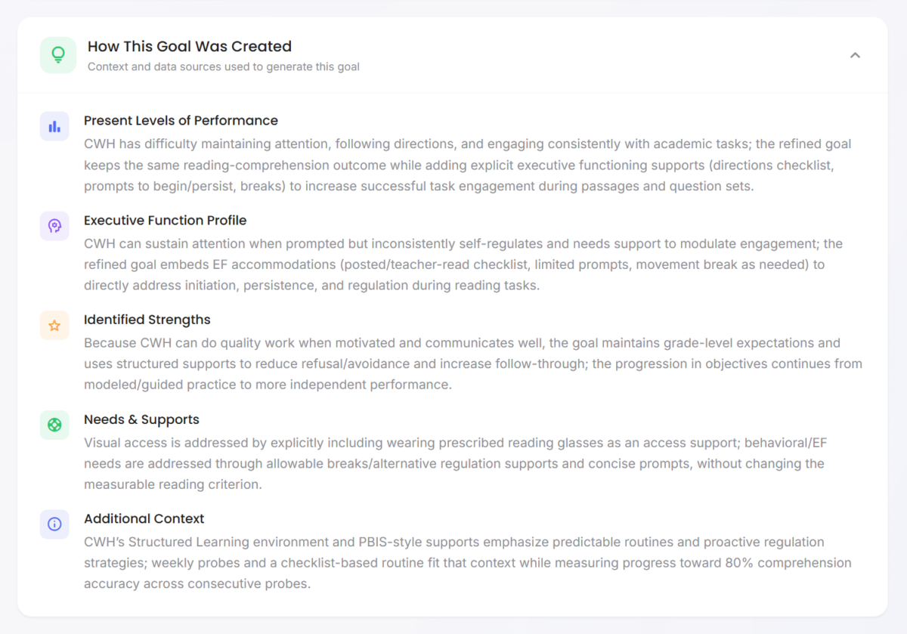Image resolution: width=907 pixels, height=634 pixels.
Task: Select the Identified Strengths heading
Action: [x=147, y=320]
